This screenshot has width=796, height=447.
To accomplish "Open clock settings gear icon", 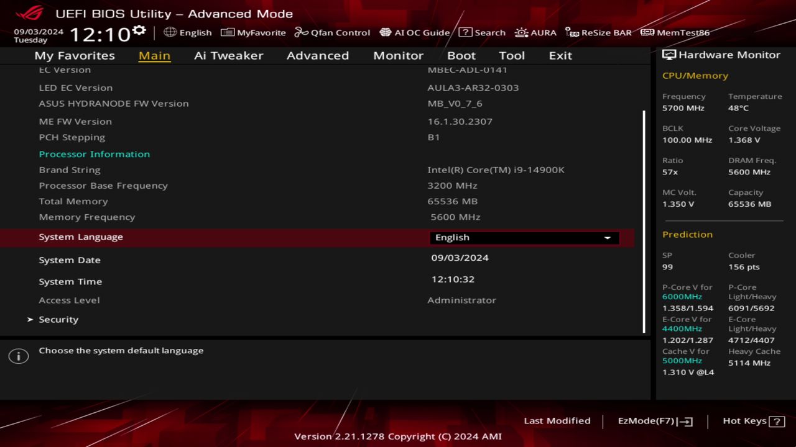I will (139, 30).
